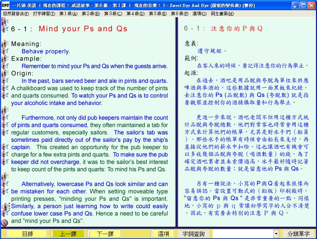The width and height of the screenshot is (317, 239).
Task: Play audio for 'A chalkboard was used' line
Action: pos(5,88)
